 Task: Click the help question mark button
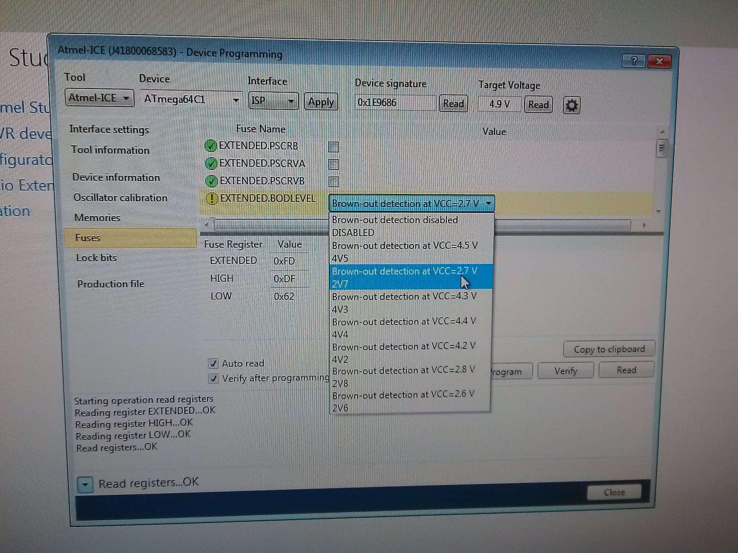tap(634, 61)
